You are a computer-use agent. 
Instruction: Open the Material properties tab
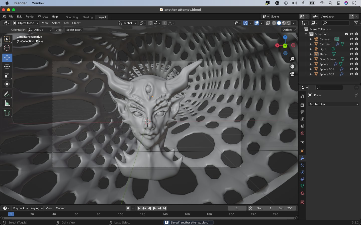[x=302, y=193]
